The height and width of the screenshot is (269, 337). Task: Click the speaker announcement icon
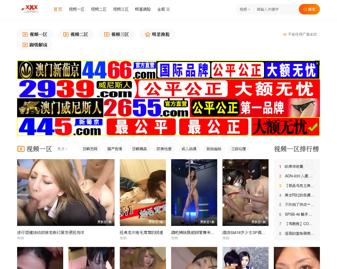click(285, 34)
